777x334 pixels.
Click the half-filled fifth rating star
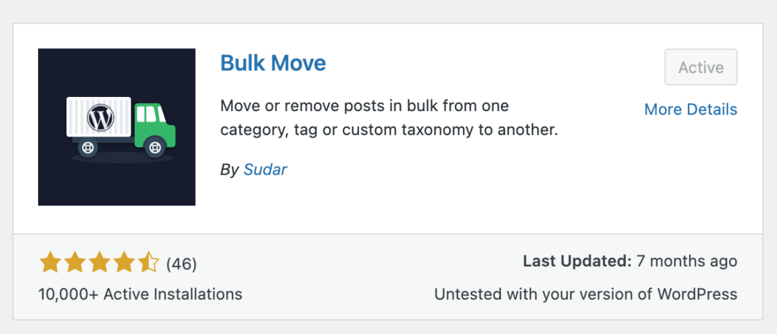click(x=147, y=263)
